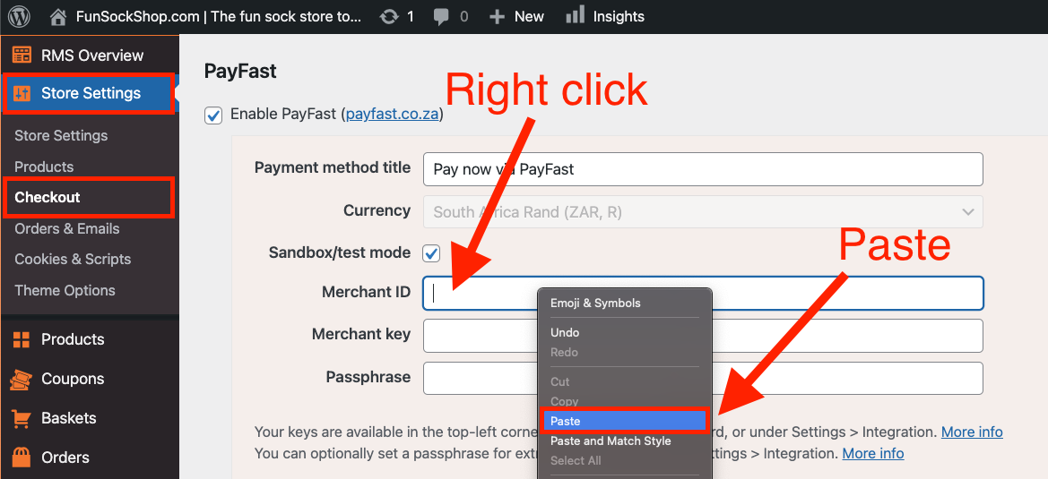
Task: Open the comments bubble icon showing 0
Action: (x=440, y=17)
